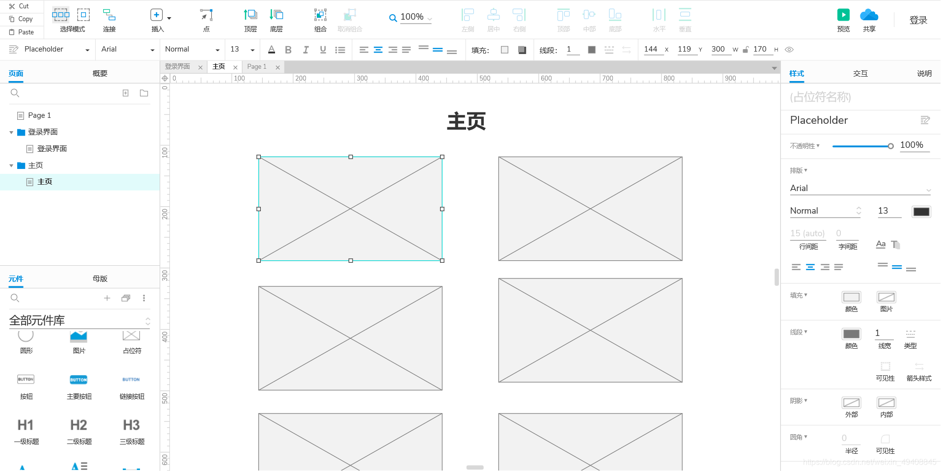The height and width of the screenshot is (471, 941).
Task: Select the intersect selection mode icon
Action: pos(60,15)
